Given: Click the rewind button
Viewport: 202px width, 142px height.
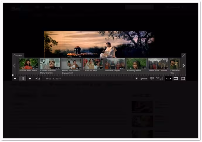Looking at the screenshot, I should [15, 79].
